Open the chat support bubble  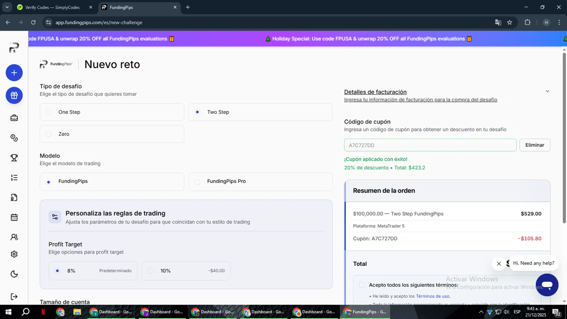click(x=547, y=285)
